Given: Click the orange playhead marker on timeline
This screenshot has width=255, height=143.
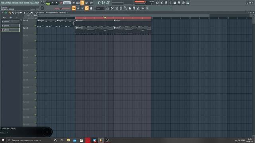Looking at the screenshot, I should point(105,17).
